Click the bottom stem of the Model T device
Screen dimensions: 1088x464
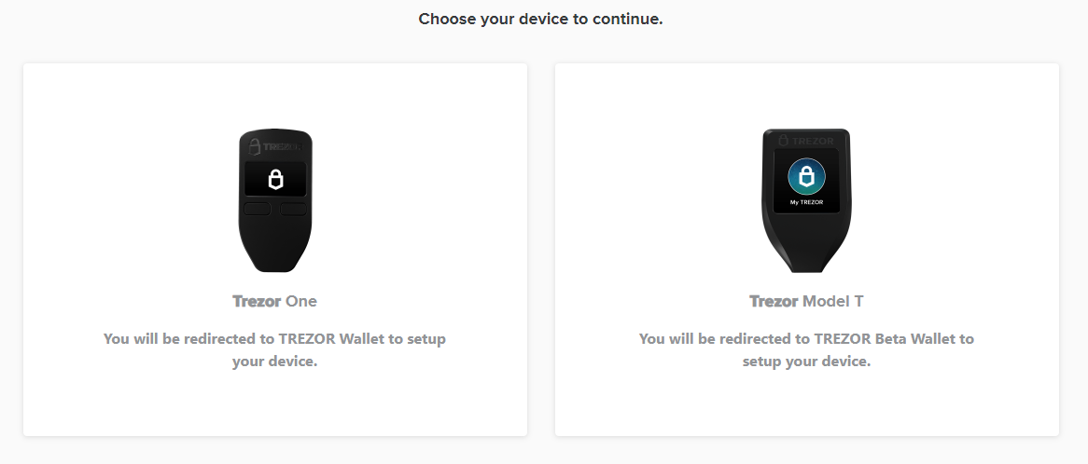point(806,262)
